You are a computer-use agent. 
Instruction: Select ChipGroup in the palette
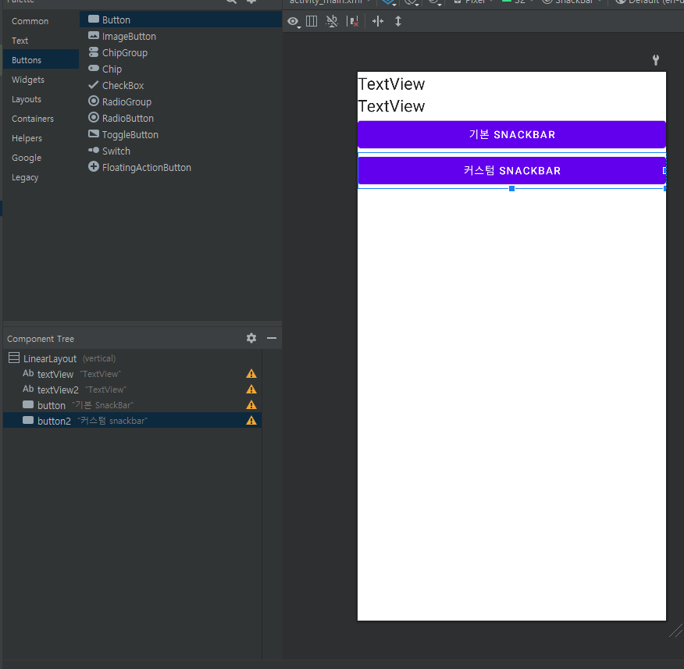point(180,53)
